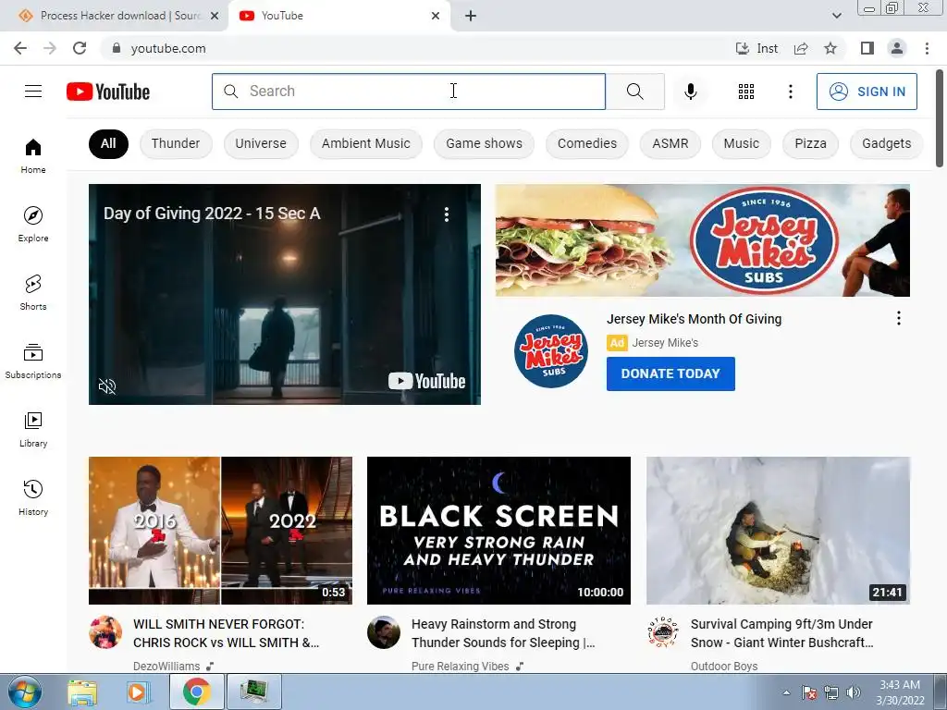This screenshot has width=947, height=710.
Task: Select the All filter chip
Action: (x=109, y=143)
